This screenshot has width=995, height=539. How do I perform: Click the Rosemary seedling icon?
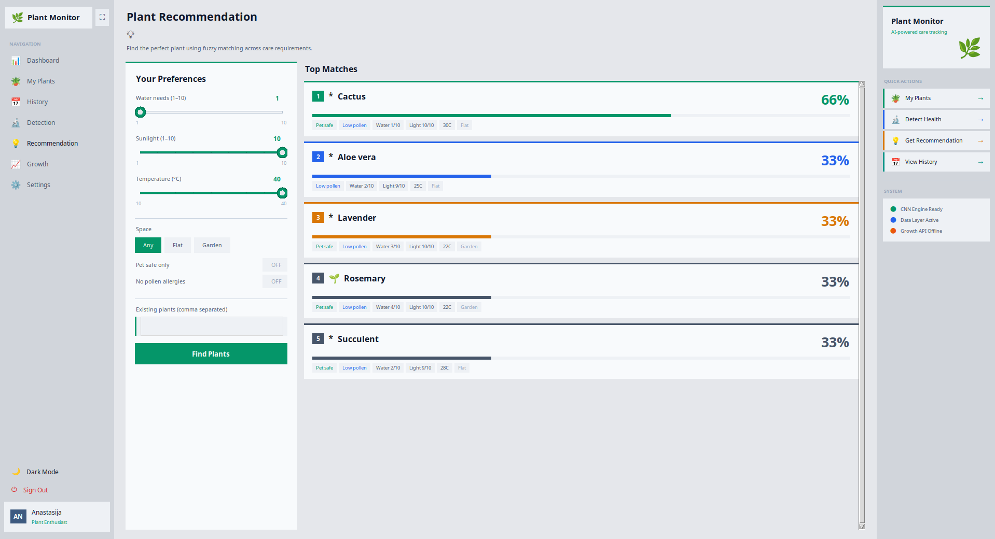(x=334, y=278)
